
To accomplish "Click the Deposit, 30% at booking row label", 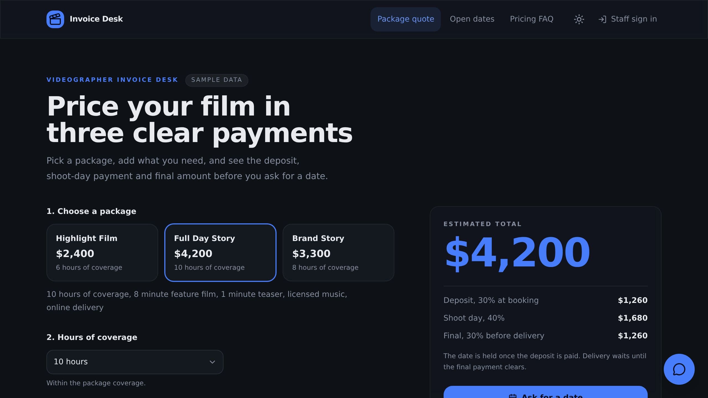I will click(x=491, y=300).
